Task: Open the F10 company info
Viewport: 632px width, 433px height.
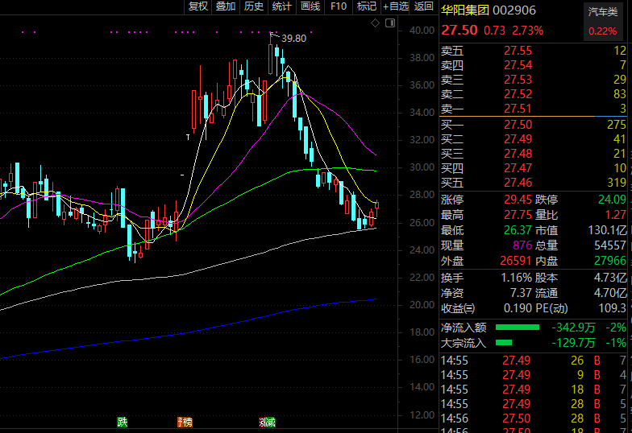Action: point(339,6)
